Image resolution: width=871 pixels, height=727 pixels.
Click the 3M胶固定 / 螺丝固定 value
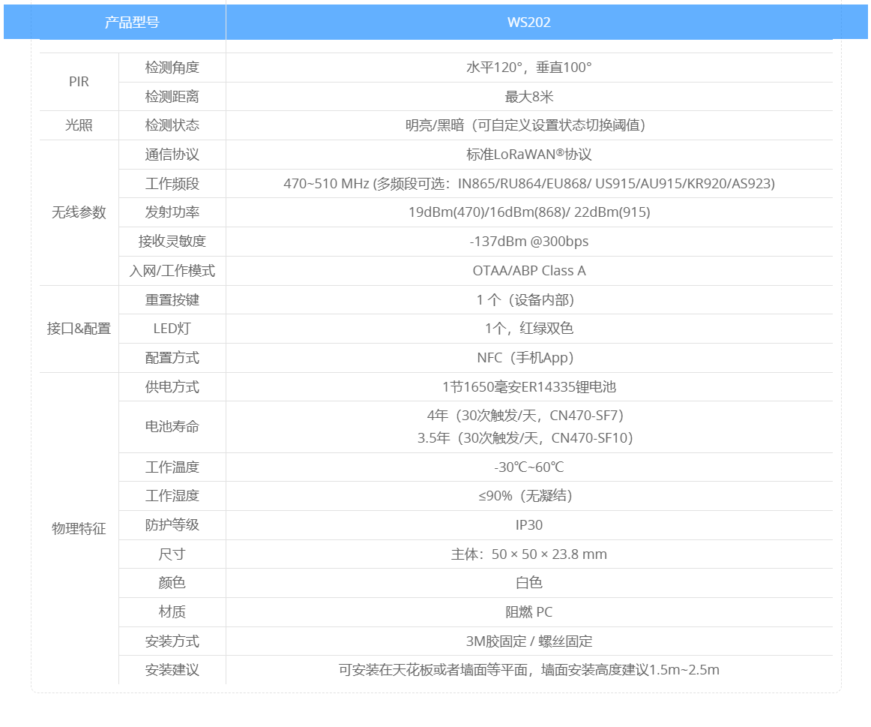pyautogui.click(x=528, y=641)
